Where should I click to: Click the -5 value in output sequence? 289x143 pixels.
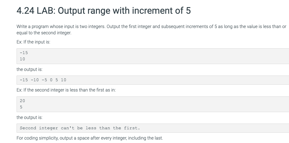click(44, 80)
